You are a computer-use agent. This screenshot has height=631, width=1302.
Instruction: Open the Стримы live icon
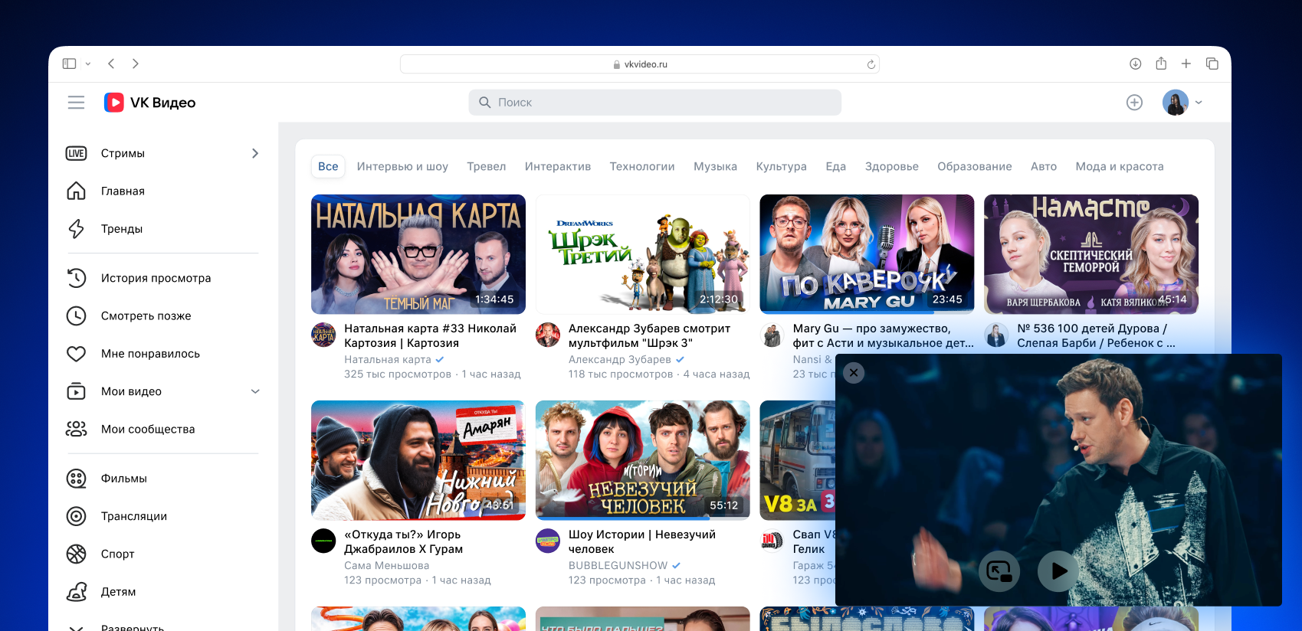coord(76,153)
